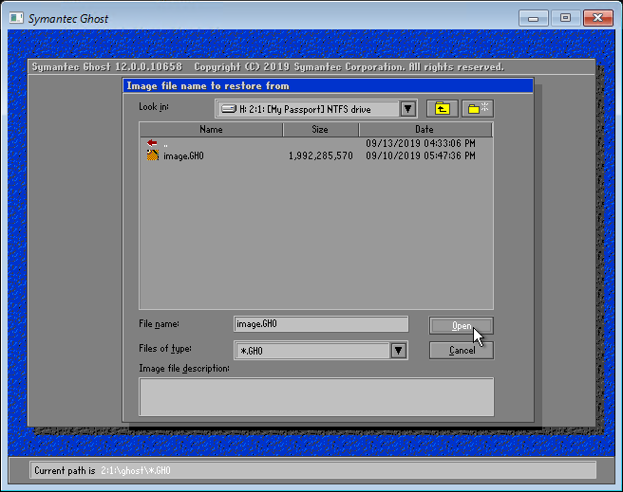
Task: Click the File name label
Action: 159,324
